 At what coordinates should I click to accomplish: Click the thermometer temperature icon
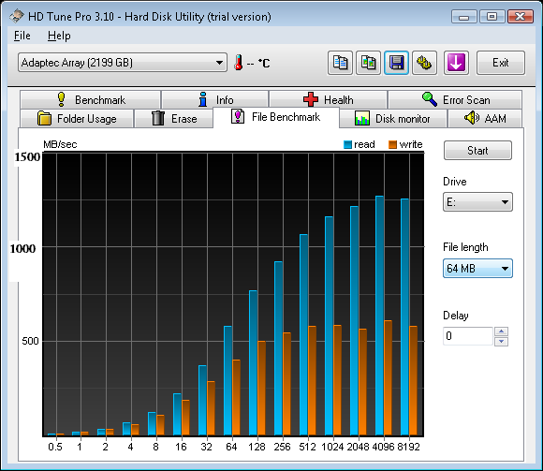(238, 63)
